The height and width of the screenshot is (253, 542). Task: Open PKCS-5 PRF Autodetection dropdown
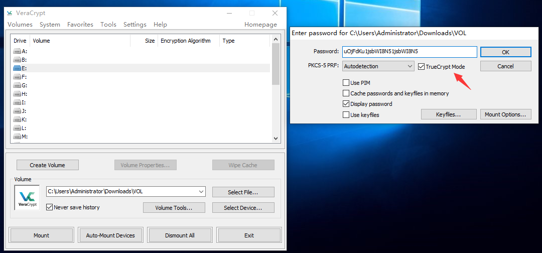point(378,66)
